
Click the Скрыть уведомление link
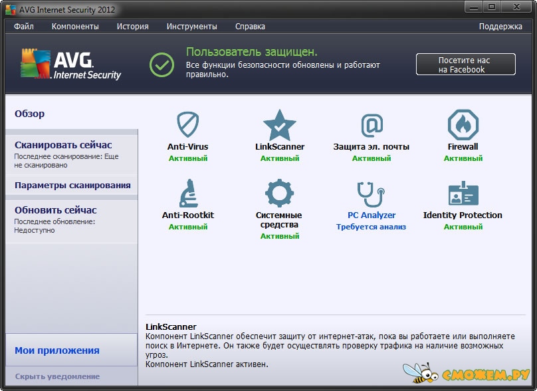pyautogui.click(x=58, y=376)
